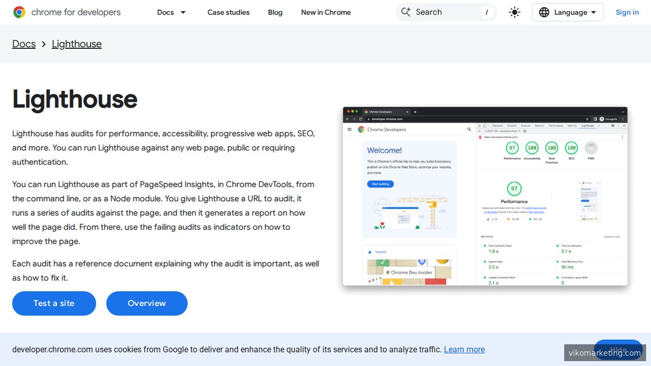The width and height of the screenshot is (651, 366).
Task: Click the globe icon next to Language
Action: click(x=544, y=11)
